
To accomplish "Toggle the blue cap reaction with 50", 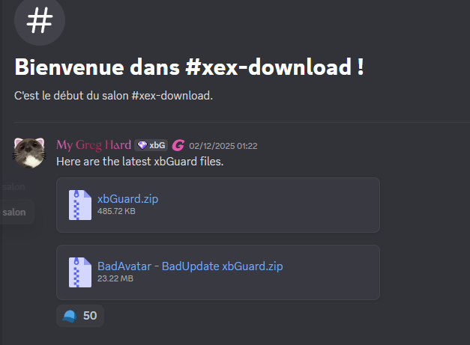I will [x=80, y=316].
